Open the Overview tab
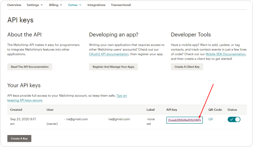This screenshot has width=253, height=147. (14, 5)
